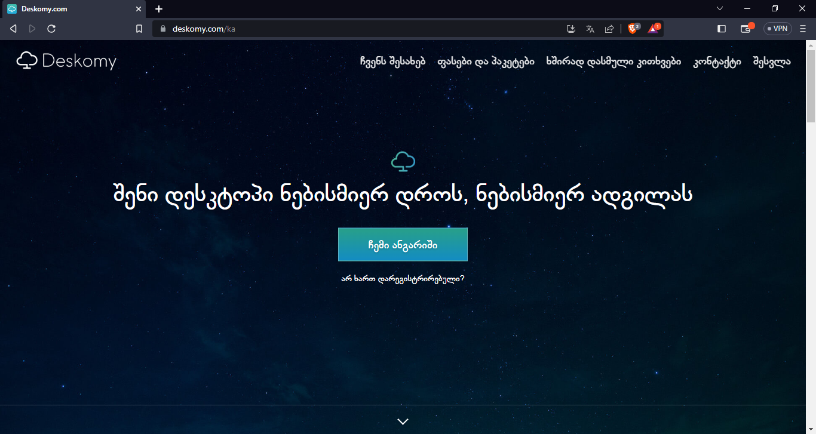Open the browser hamburger menu
Screen dimensions: 816x434
click(803, 29)
